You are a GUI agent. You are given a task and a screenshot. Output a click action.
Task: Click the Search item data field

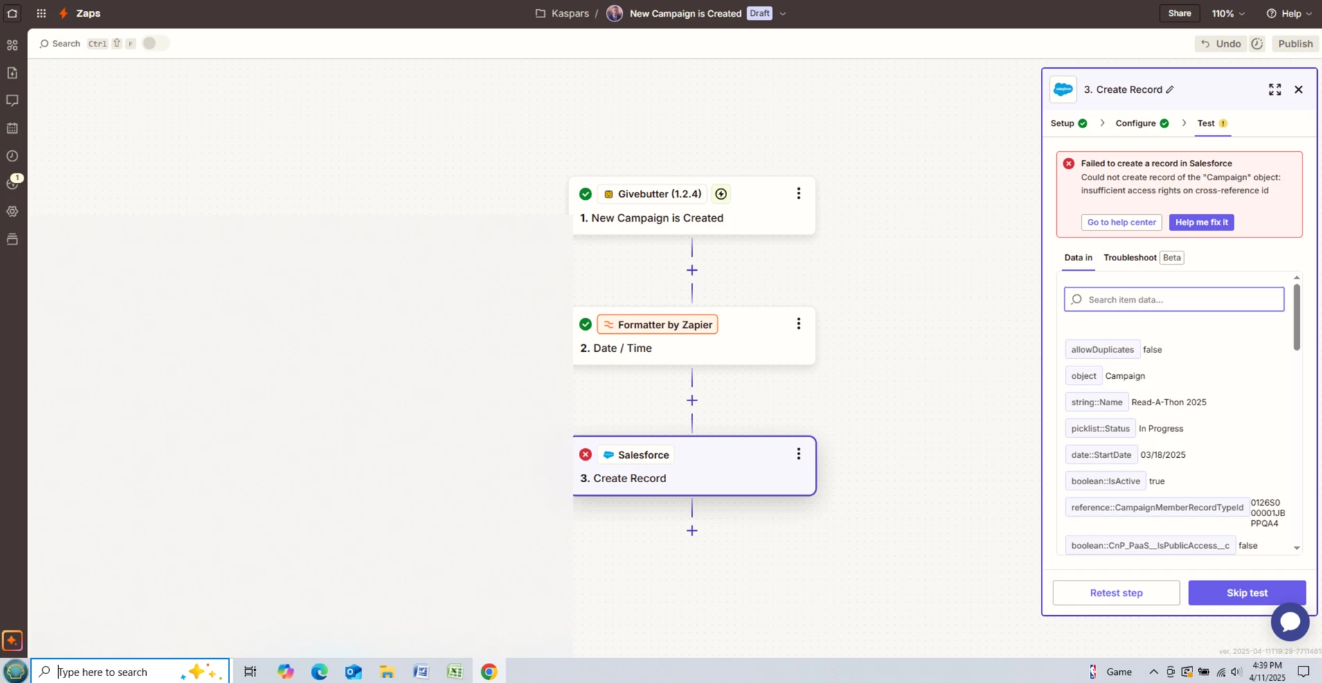tap(1174, 299)
